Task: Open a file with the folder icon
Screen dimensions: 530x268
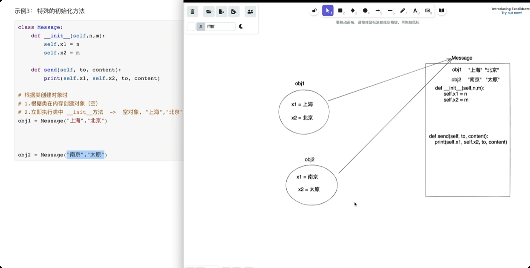Action: click(209, 12)
